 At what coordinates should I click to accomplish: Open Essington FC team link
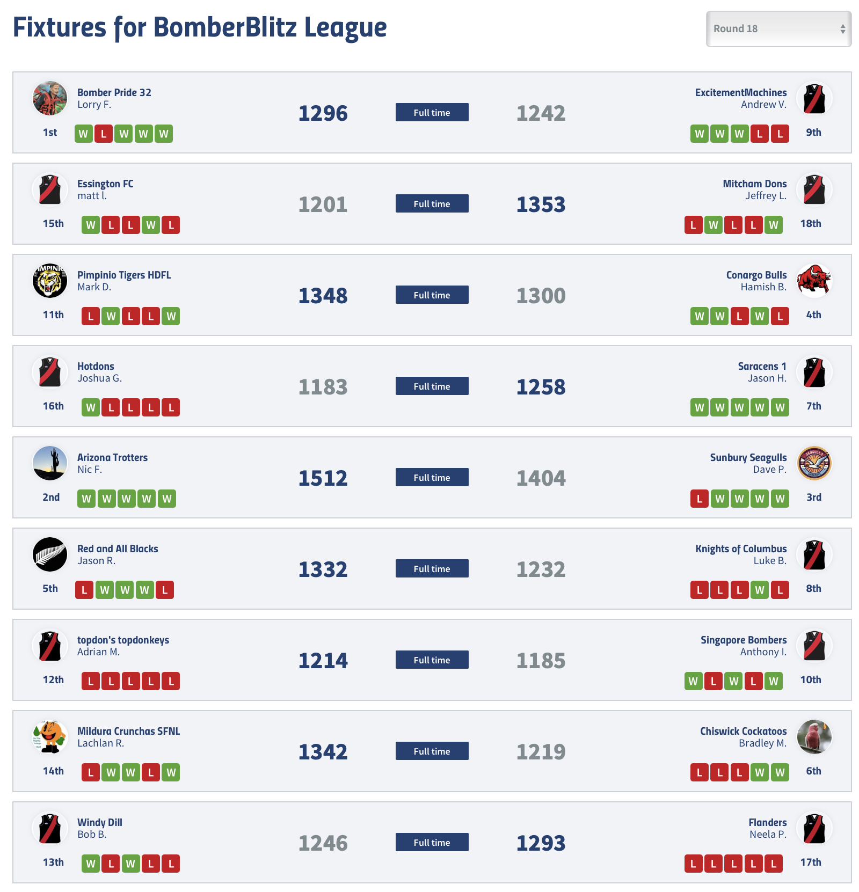coord(105,184)
